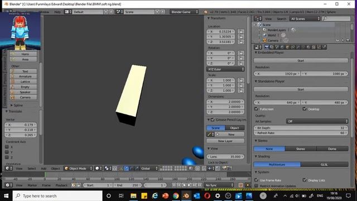Click the scale manipulator icon in 3D view header

tap(136, 169)
